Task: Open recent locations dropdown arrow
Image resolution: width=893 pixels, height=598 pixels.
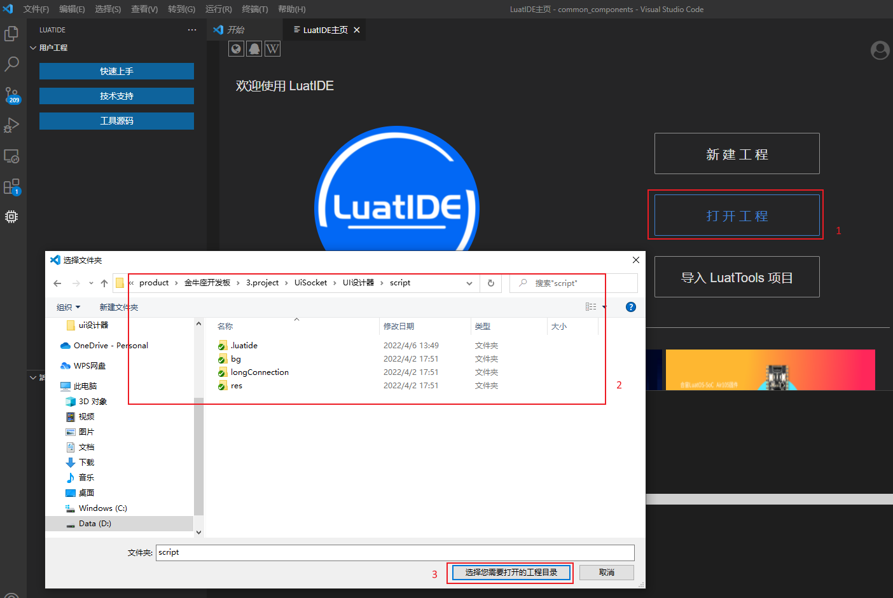Action: (x=91, y=283)
